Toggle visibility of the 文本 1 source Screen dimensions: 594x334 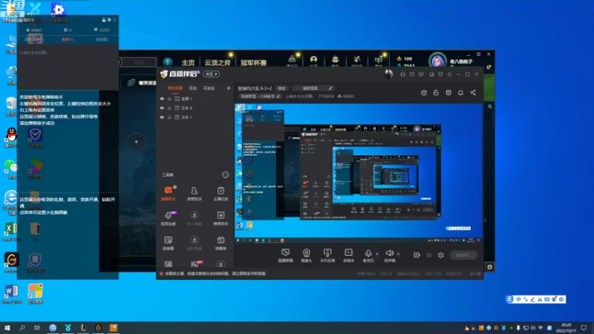tap(162, 117)
